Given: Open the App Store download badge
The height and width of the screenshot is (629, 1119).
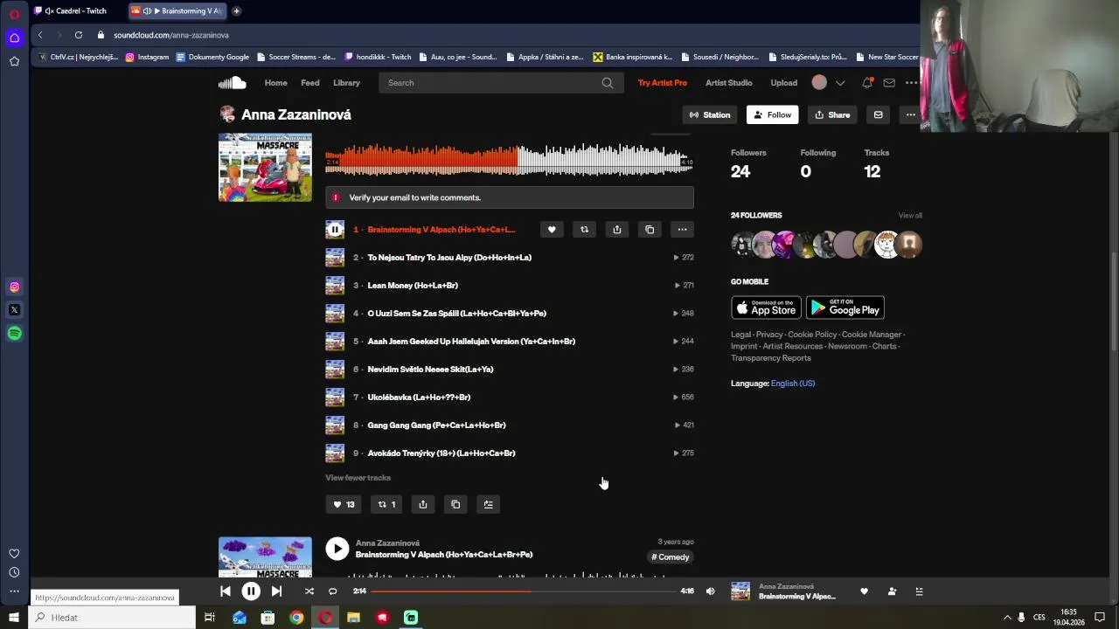Looking at the screenshot, I should tap(766, 308).
